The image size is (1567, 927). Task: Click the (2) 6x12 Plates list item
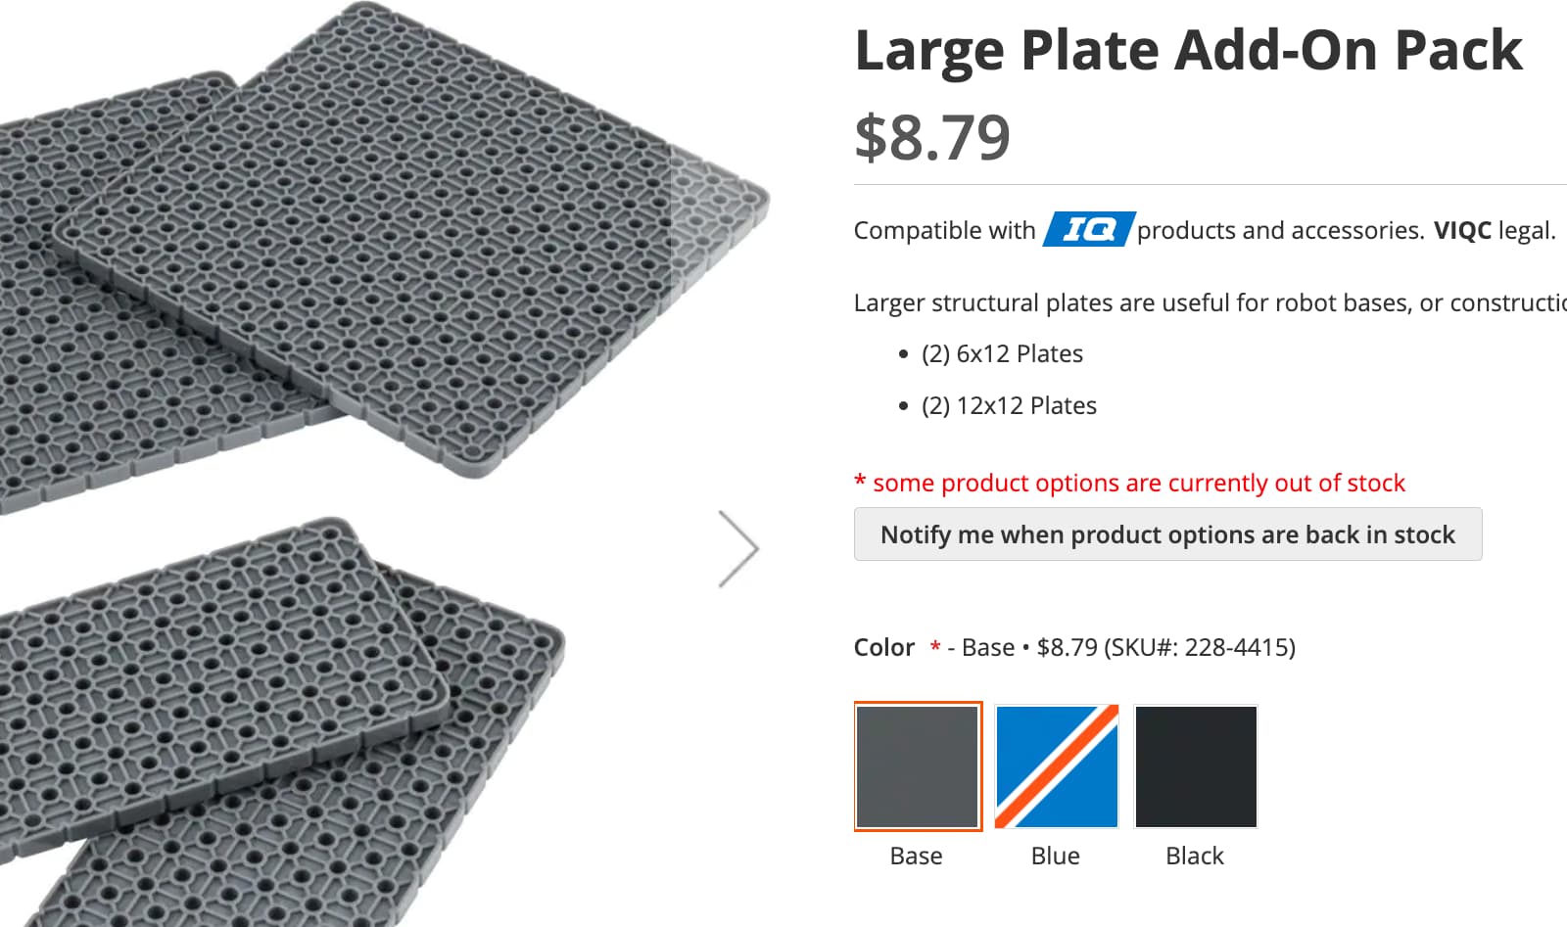(x=1002, y=353)
